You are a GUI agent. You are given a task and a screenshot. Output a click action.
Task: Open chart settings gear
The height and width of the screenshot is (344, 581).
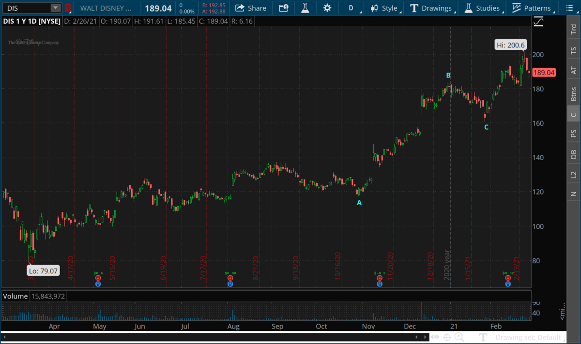pyautogui.click(x=327, y=8)
